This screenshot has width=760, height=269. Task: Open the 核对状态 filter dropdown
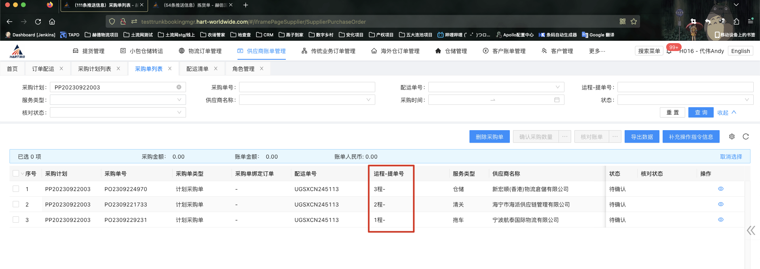(118, 113)
